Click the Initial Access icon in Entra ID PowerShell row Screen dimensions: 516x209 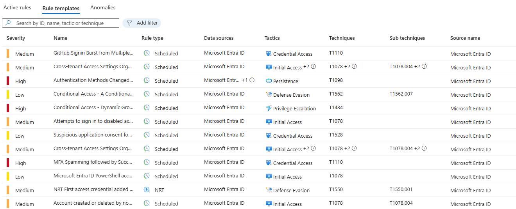coord(269,177)
